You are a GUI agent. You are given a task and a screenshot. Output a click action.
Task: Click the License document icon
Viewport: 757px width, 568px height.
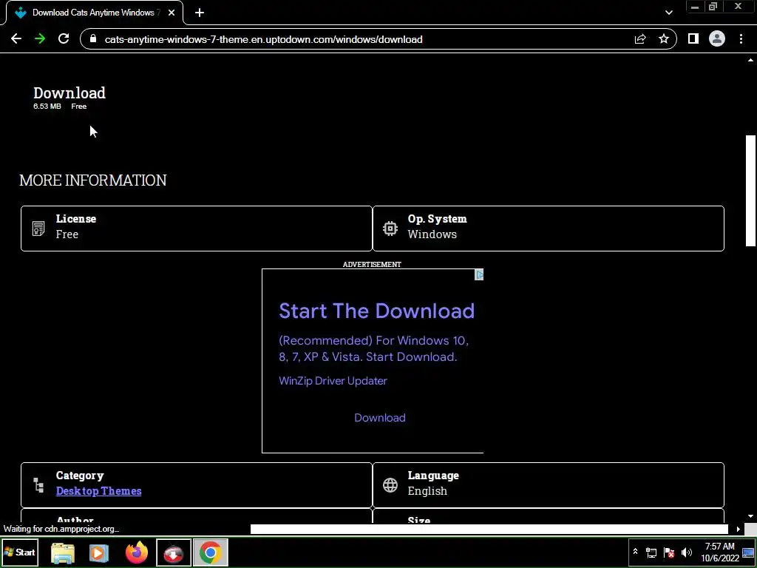click(38, 228)
